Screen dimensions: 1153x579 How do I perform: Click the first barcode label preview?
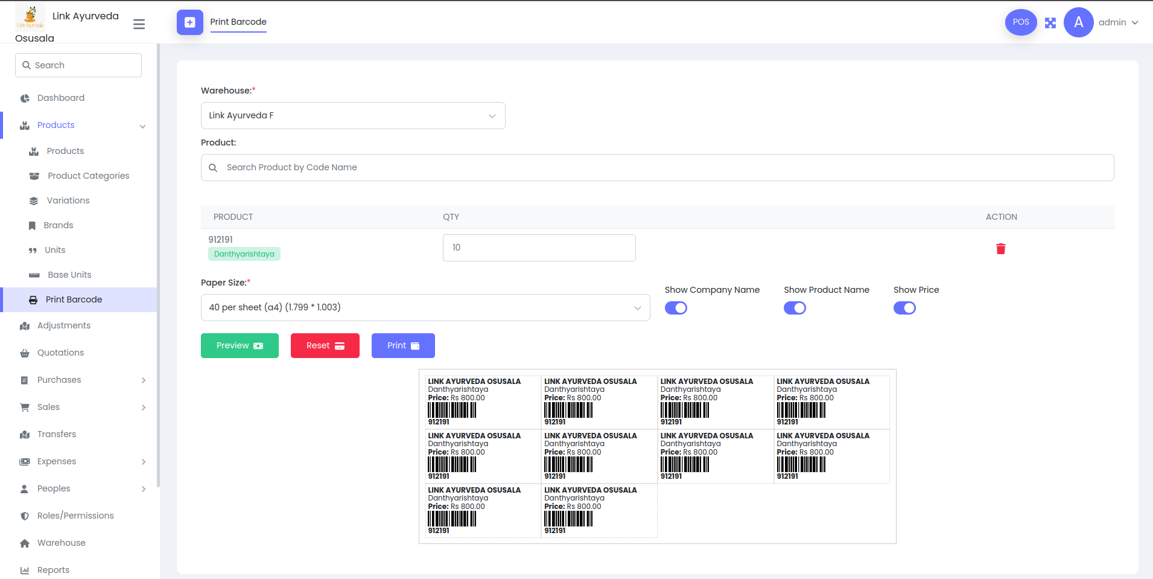tap(483, 401)
